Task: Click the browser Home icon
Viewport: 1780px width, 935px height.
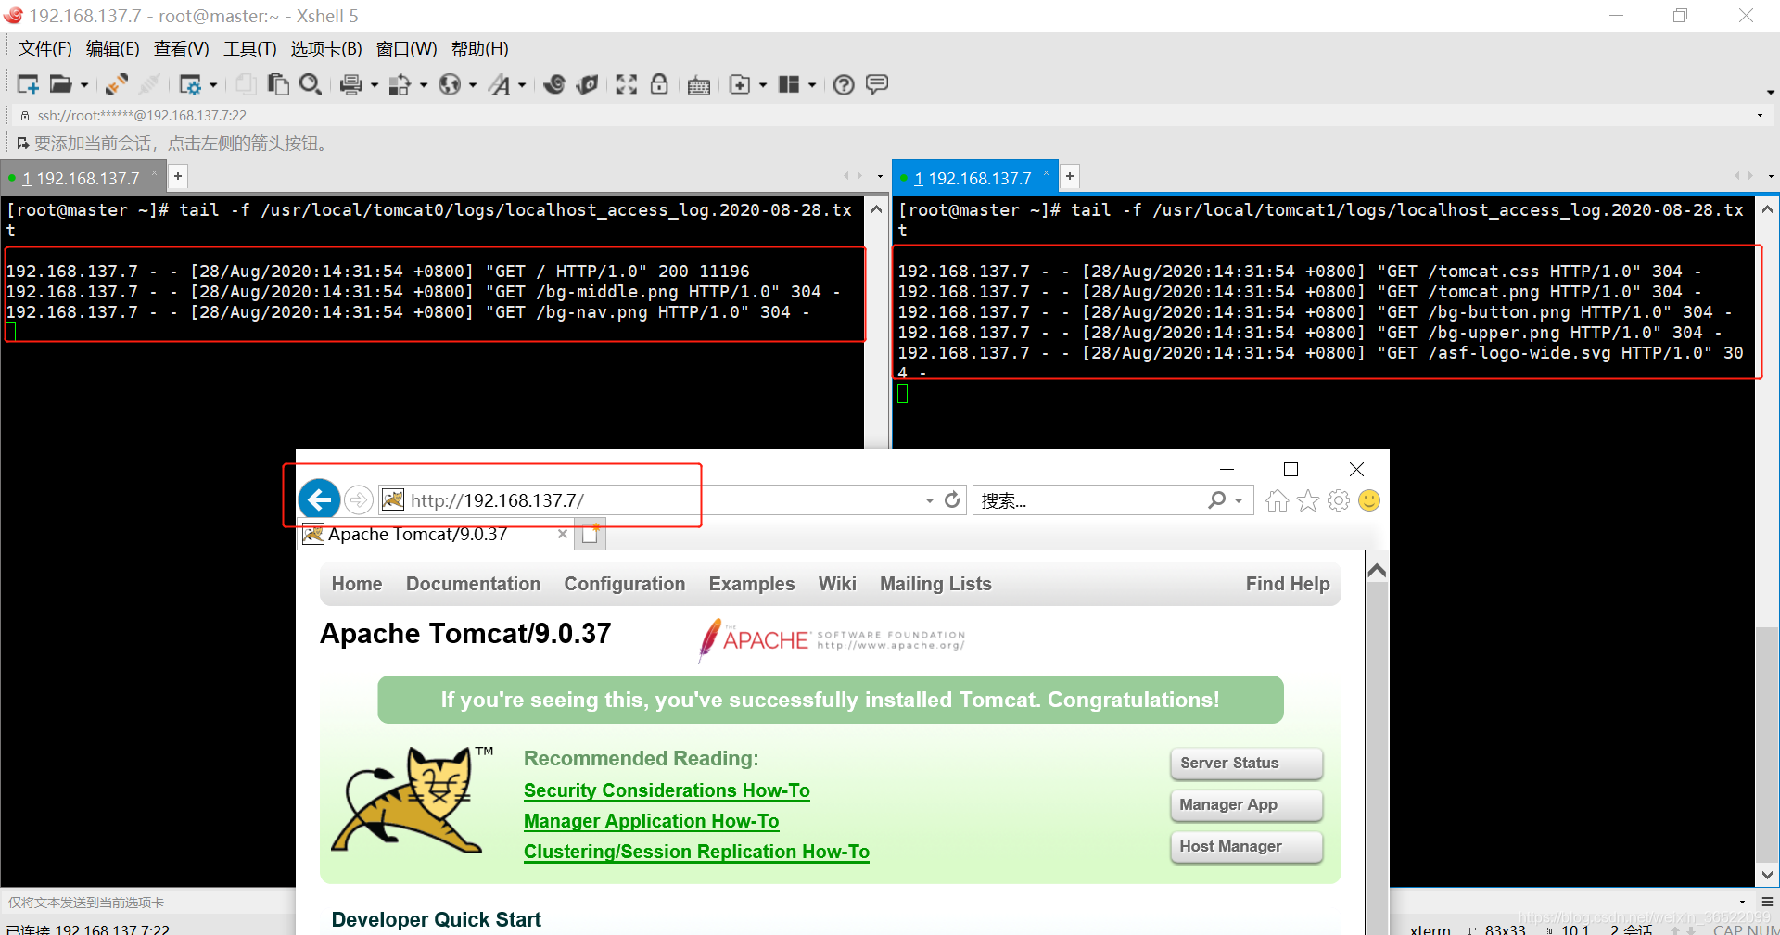Action: click(1278, 500)
